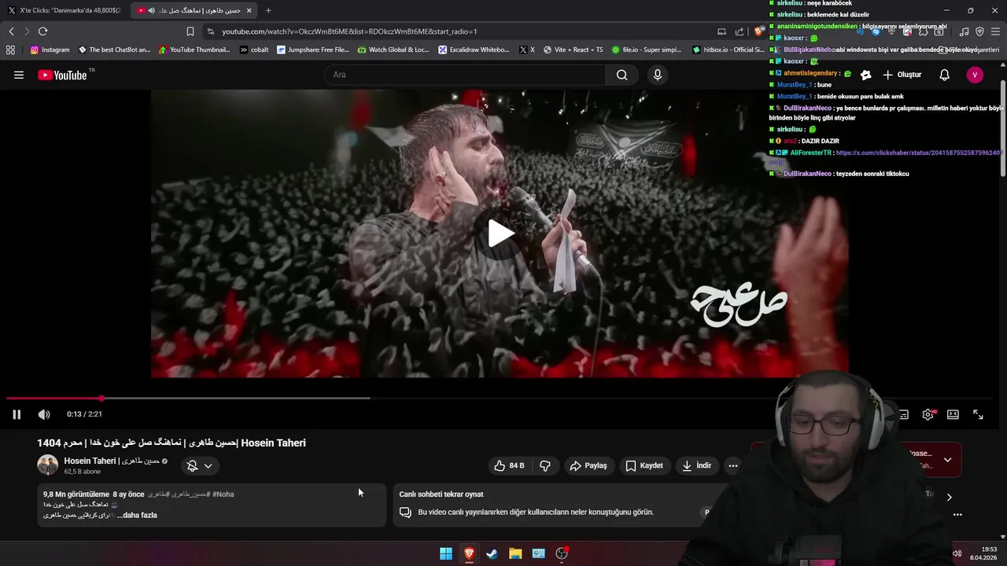Image resolution: width=1007 pixels, height=566 pixels.
Task: Click the Canlı sohbeti tekrar oynat heading
Action: (441, 494)
